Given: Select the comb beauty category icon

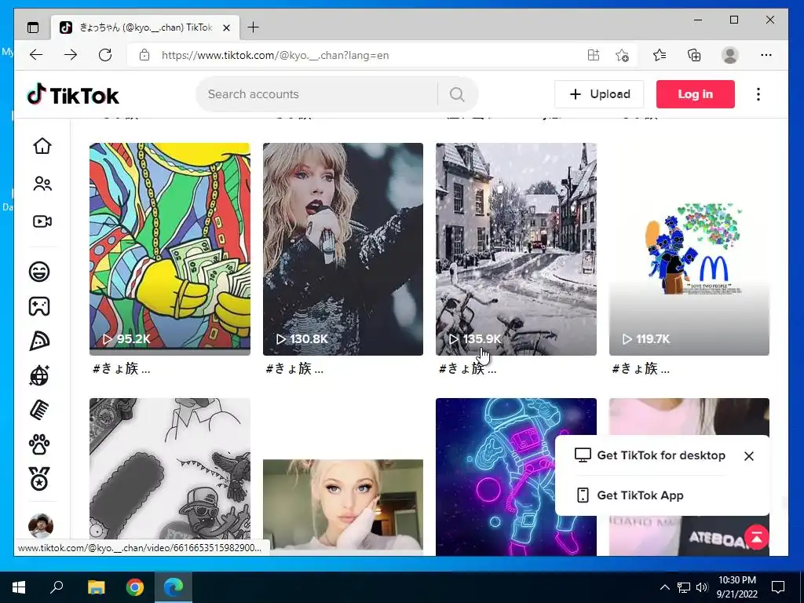Looking at the screenshot, I should pyautogui.click(x=39, y=410).
